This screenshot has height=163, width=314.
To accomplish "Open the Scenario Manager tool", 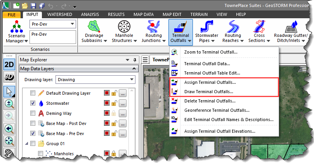I will 17,32.
